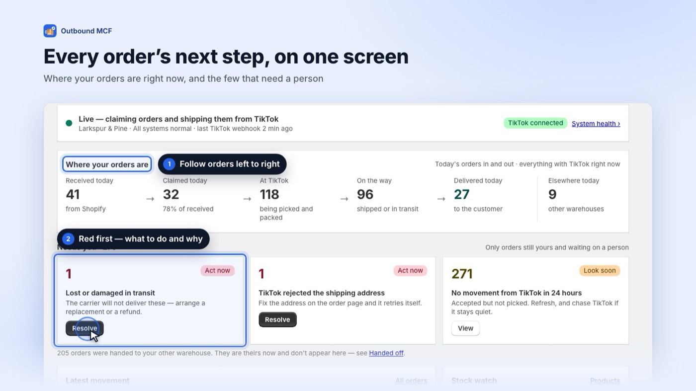
Task: Click 'shipped or in transit' text
Action: click(388, 209)
